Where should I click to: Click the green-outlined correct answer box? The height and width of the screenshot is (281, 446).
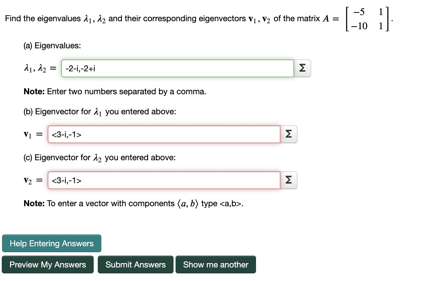click(177, 68)
